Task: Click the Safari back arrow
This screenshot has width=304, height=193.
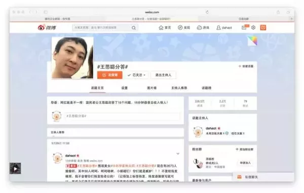Action: pos(30,12)
